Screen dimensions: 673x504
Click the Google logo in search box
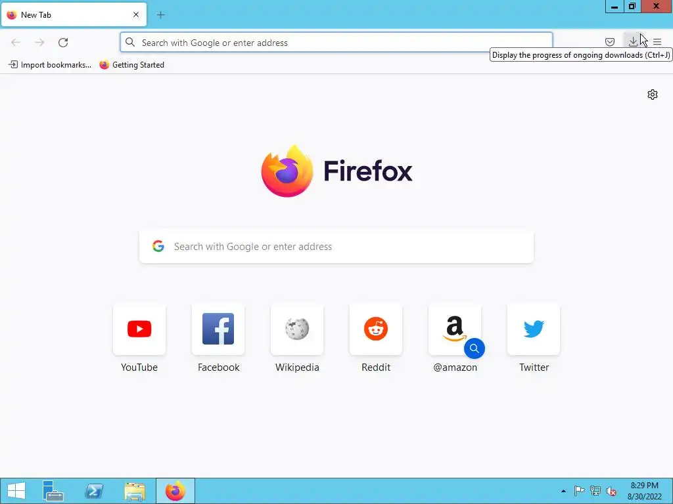point(158,246)
